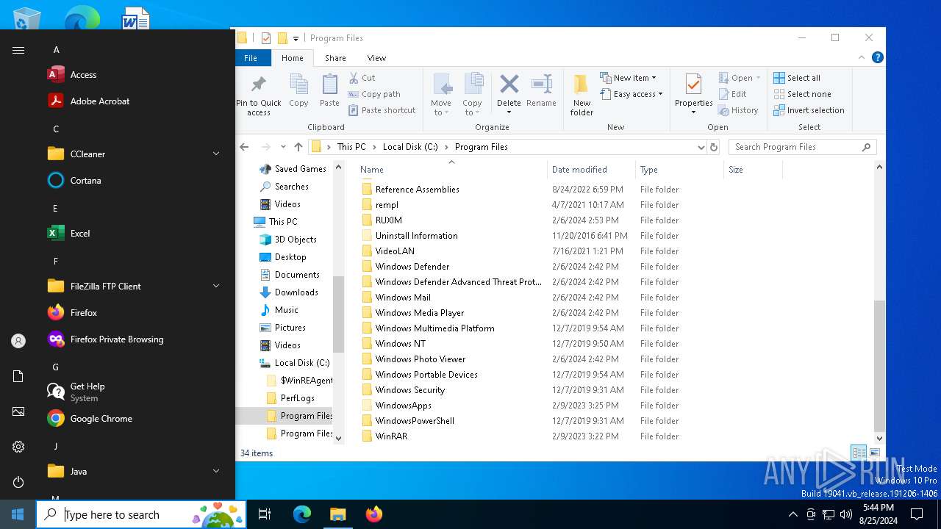Click the Rename icon

pyautogui.click(x=541, y=91)
